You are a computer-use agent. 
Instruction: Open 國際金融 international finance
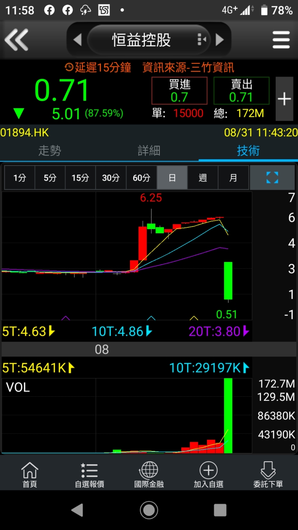point(149,475)
